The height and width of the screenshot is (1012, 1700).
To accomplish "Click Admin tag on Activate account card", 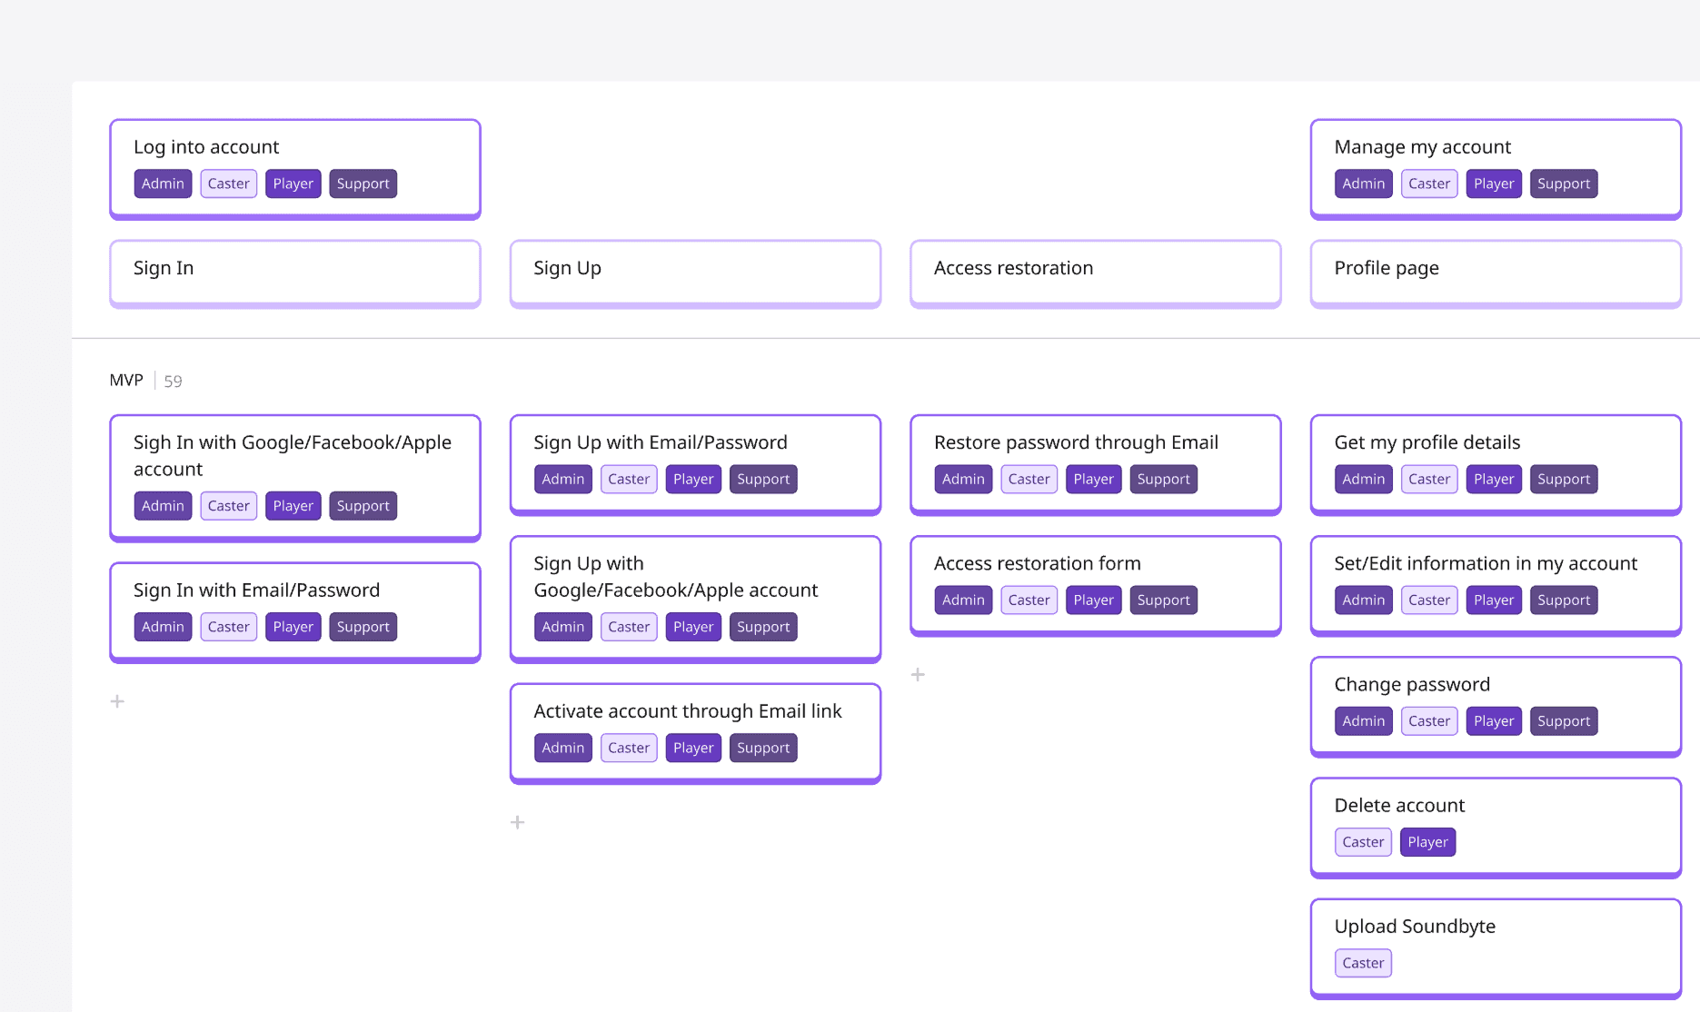I will (x=563, y=748).
